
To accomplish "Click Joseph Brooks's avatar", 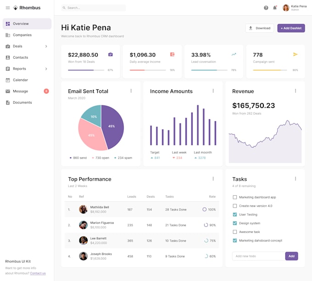I will (x=83, y=256).
